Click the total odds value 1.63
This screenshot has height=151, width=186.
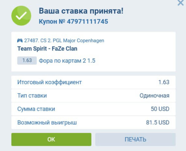click(x=164, y=82)
